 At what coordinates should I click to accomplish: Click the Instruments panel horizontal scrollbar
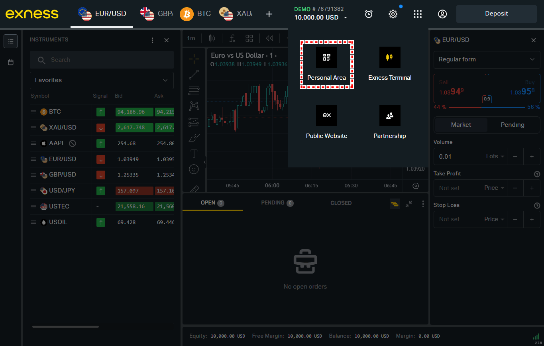pyautogui.click(x=65, y=327)
